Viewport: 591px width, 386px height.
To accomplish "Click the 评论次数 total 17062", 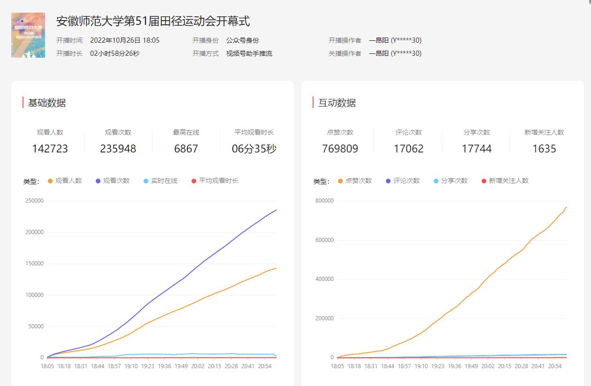I will (x=408, y=149).
